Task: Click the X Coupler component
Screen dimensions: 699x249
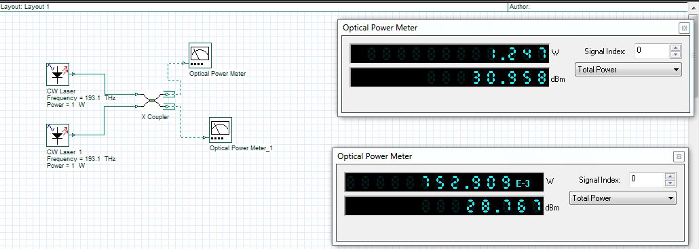Action: pos(151,101)
